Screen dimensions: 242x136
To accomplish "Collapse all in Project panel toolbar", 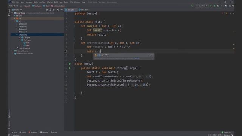I will click(54, 9).
